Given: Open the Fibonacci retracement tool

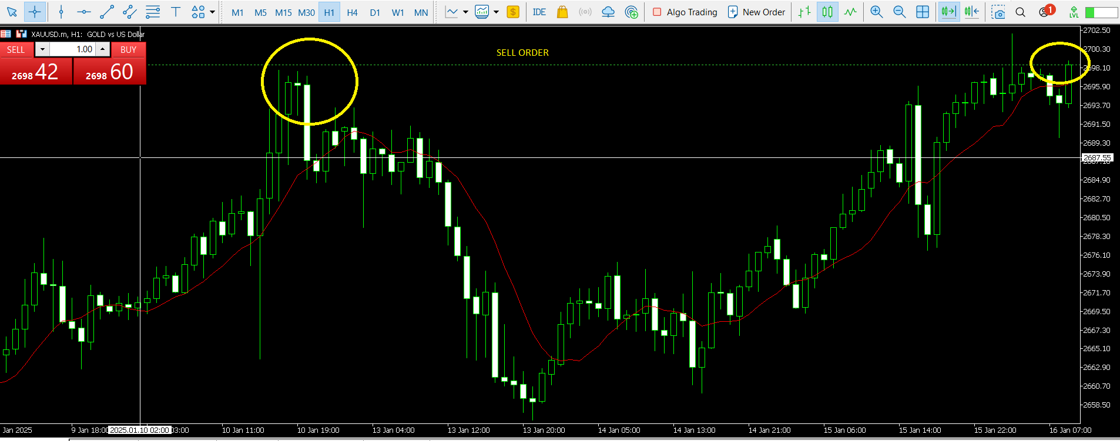Looking at the screenshot, I should 153,12.
